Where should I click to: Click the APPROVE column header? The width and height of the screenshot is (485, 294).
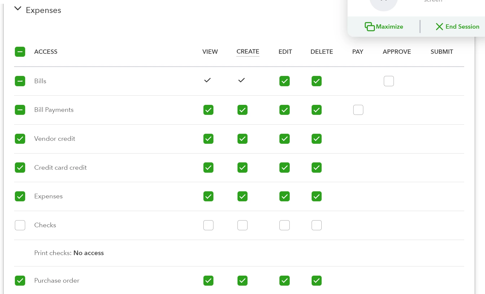(x=397, y=52)
